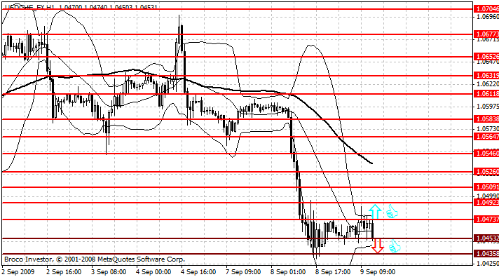This screenshot has width=499, height=277.
Task: Select the 1.0546 level price tag
Action: [486, 154]
